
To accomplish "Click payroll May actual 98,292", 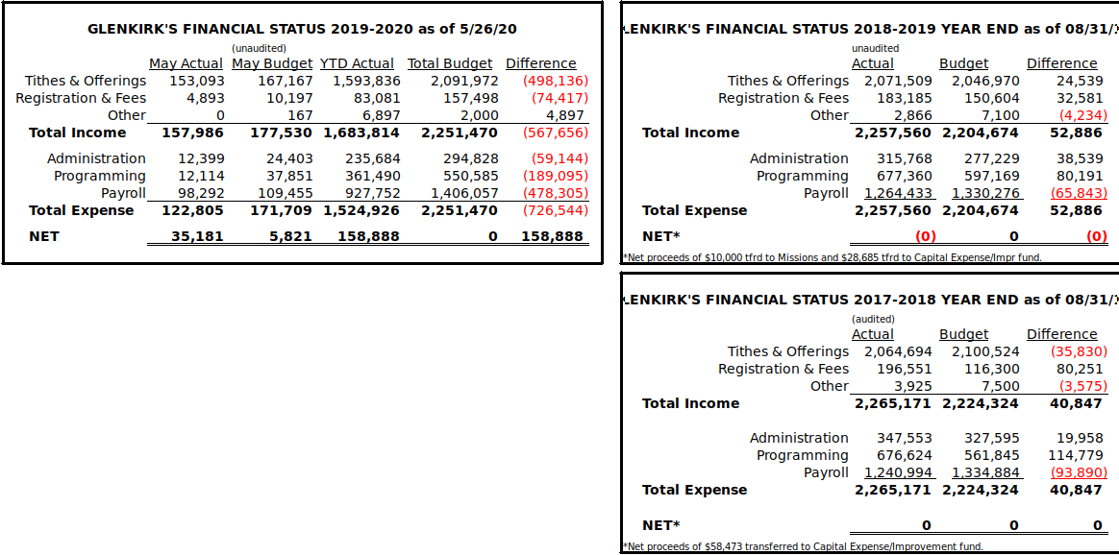I will [x=201, y=193].
